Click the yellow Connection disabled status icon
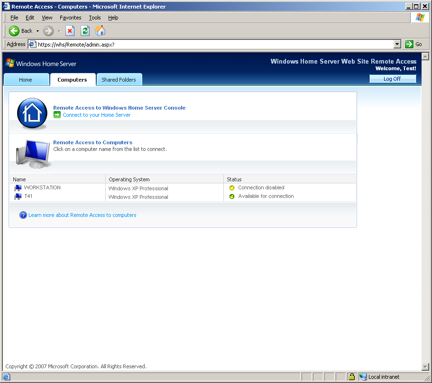Screen dimensions: 432x383 pyautogui.click(x=232, y=188)
